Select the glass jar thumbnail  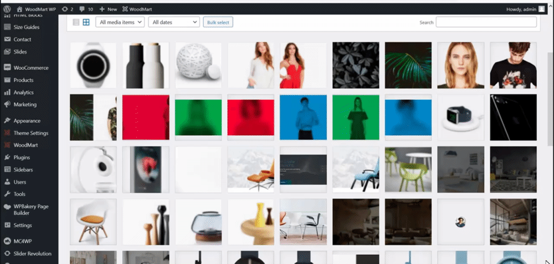(198, 222)
